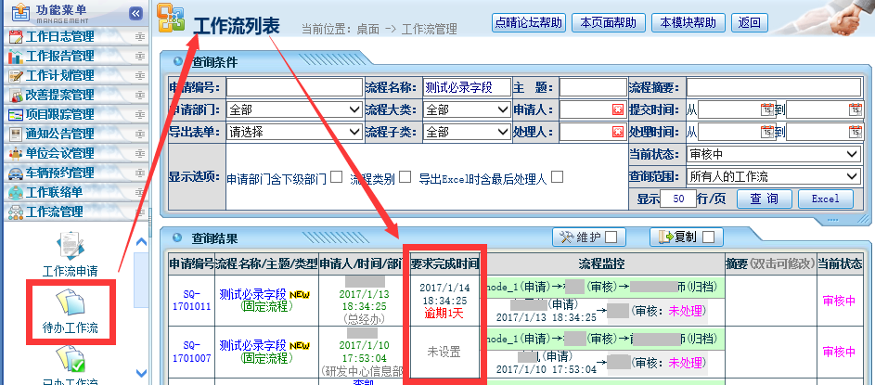Clear the 申请人 field with red X
Image resolution: width=875 pixels, height=385 pixels.
click(x=617, y=109)
